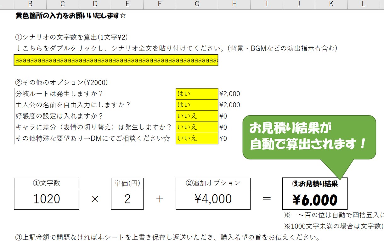This screenshot has width=384, height=242.
Task: Click the + plus symbol
Action: pos(160,199)
